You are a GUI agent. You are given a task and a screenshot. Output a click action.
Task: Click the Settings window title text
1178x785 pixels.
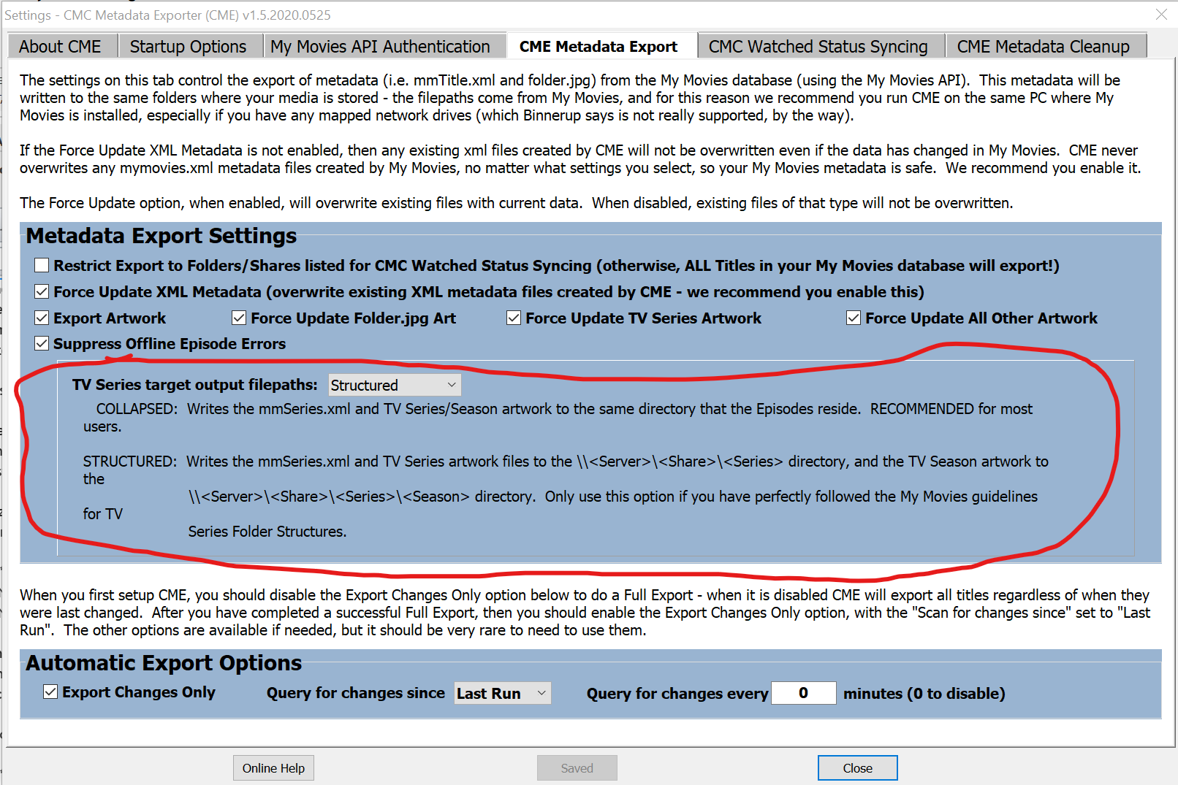(167, 15)
